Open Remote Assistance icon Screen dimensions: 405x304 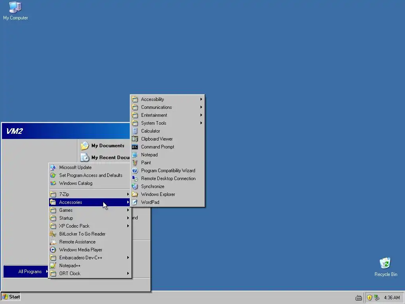coord(53,242)
